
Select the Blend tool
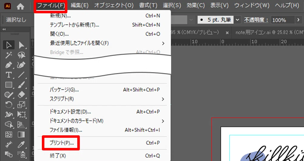[x=8, y=154]
